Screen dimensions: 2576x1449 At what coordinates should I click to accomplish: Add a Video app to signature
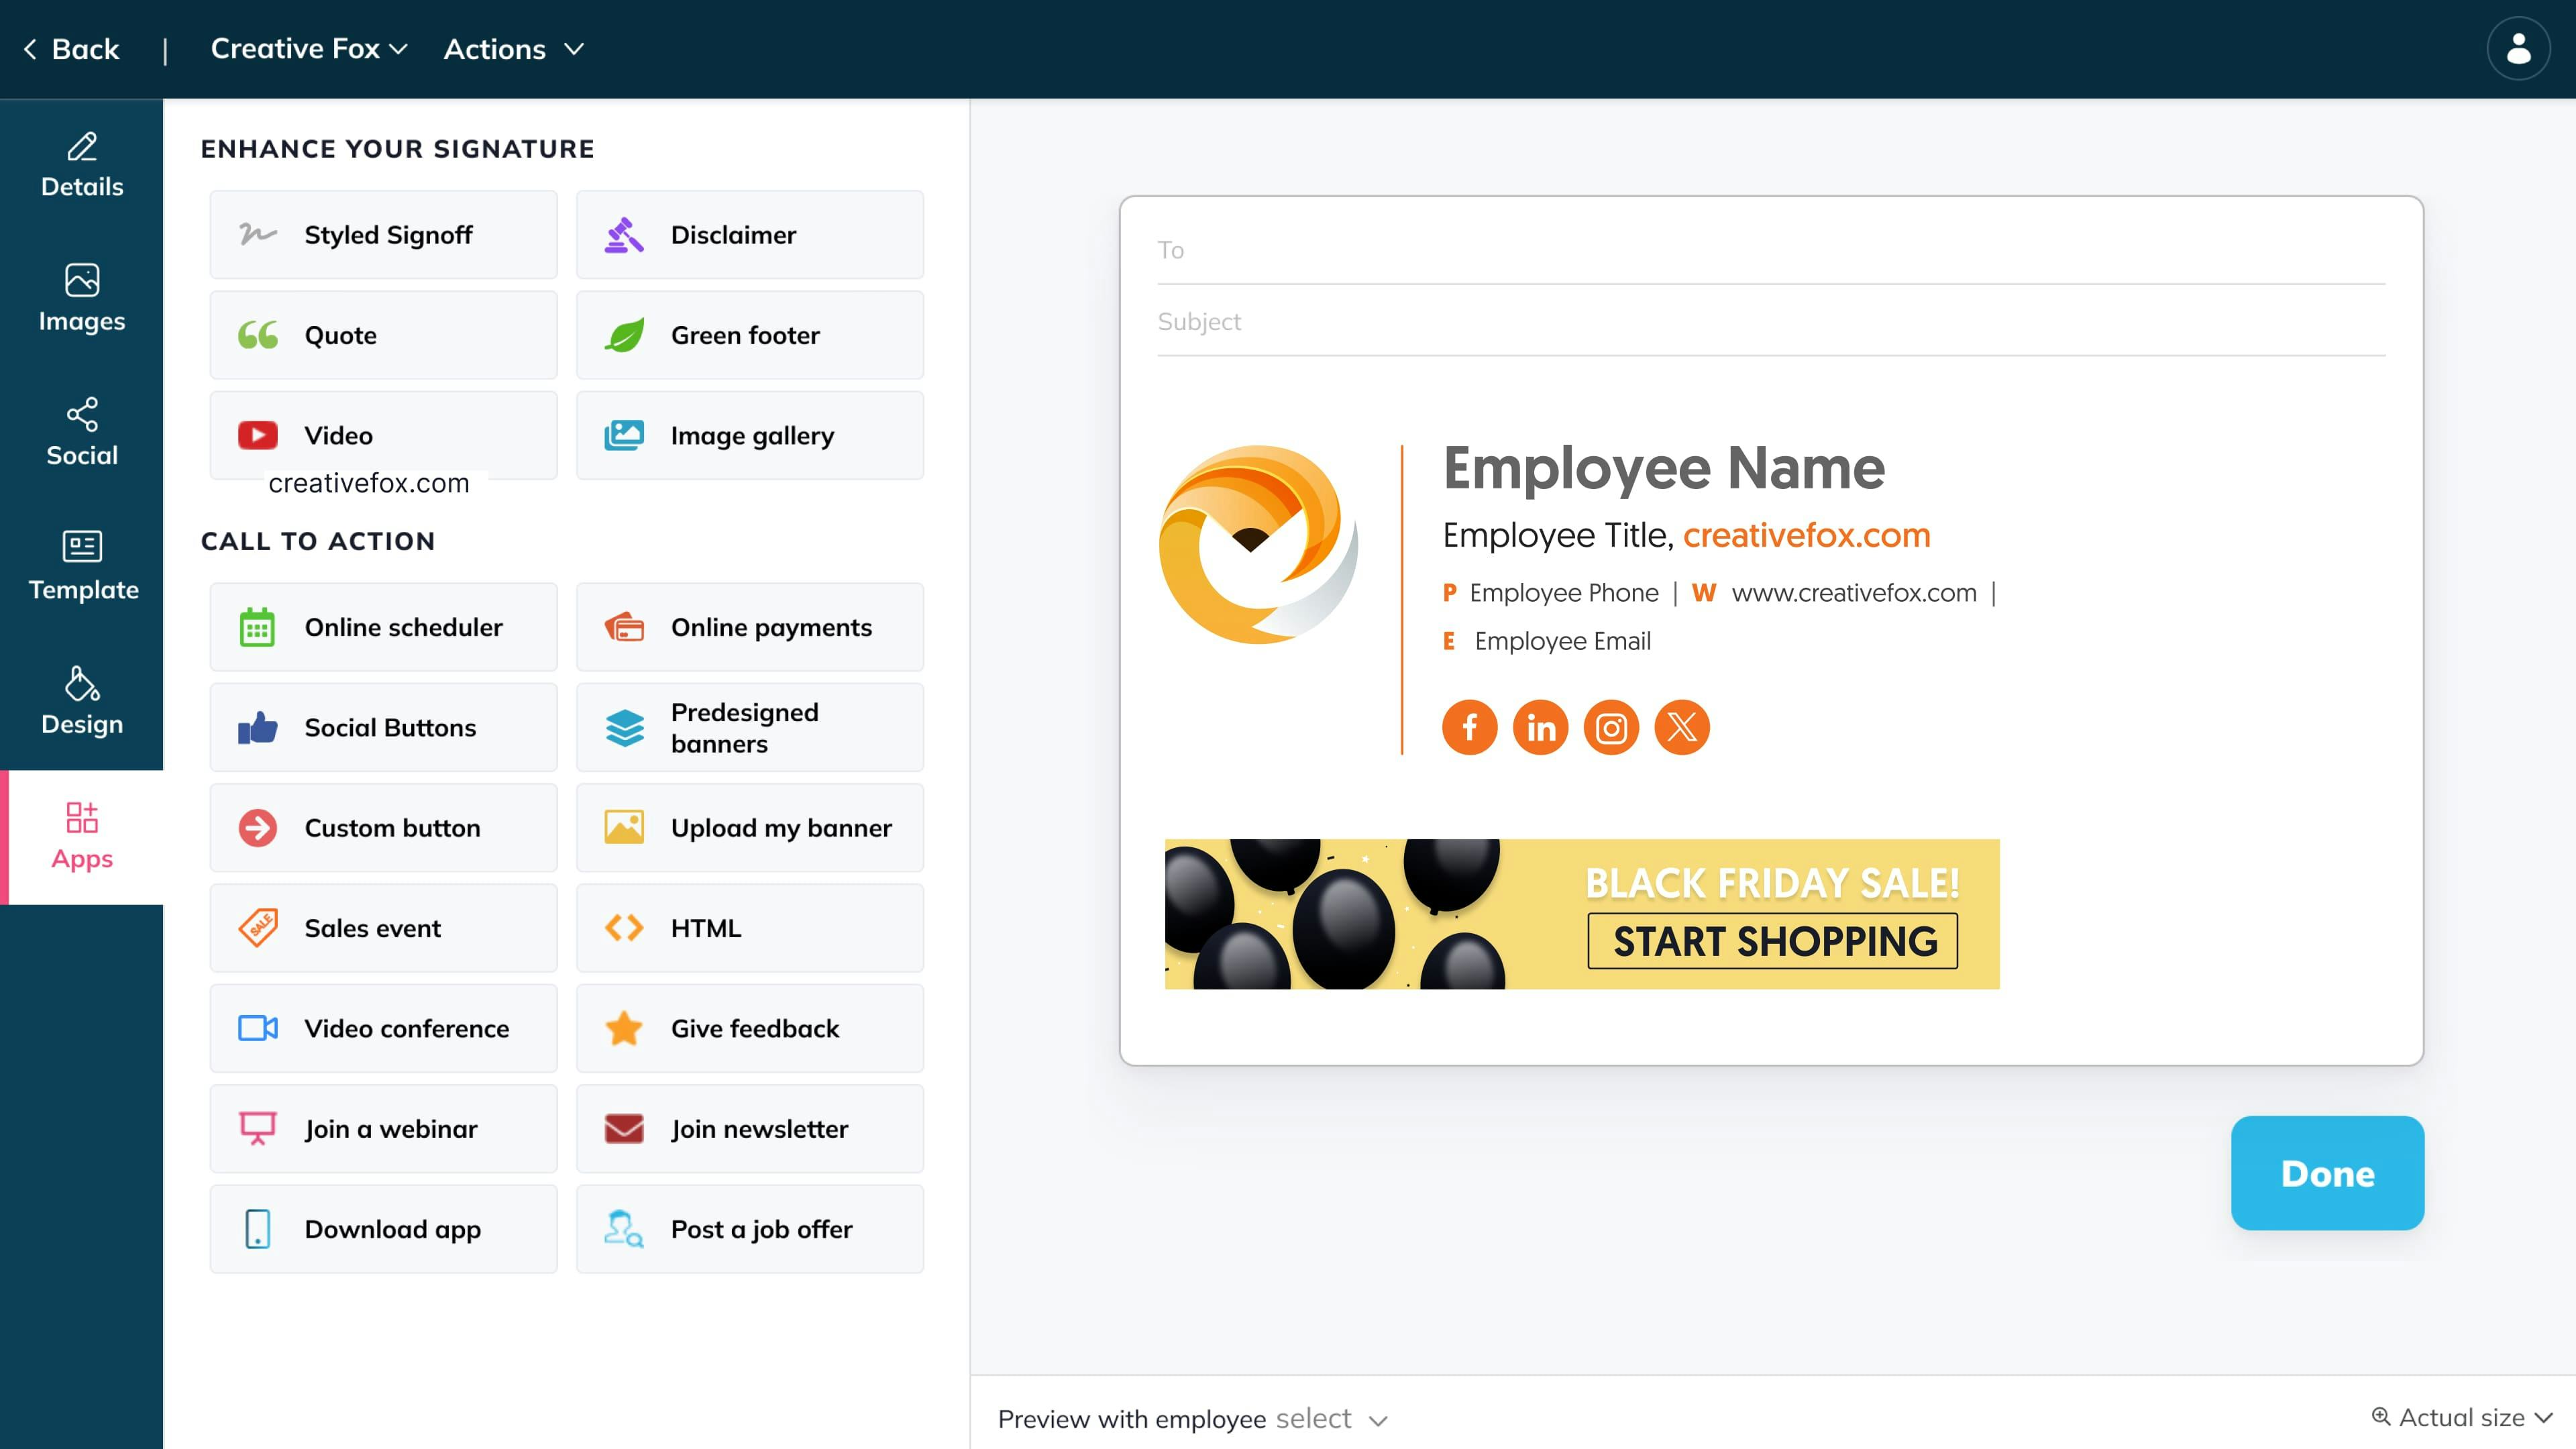383,435
